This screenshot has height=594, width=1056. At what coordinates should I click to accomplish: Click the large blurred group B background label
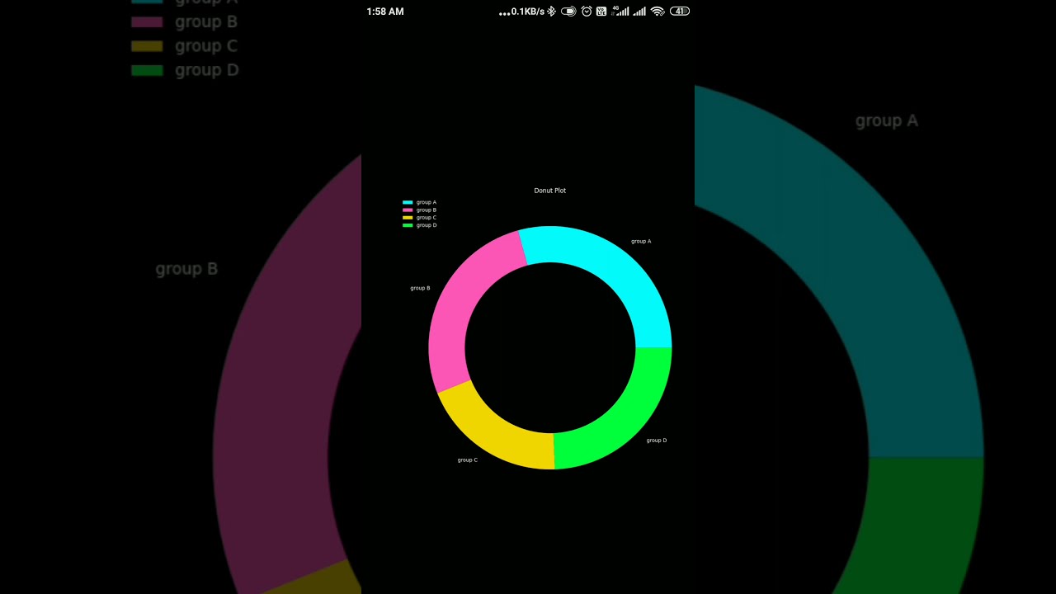186,269
